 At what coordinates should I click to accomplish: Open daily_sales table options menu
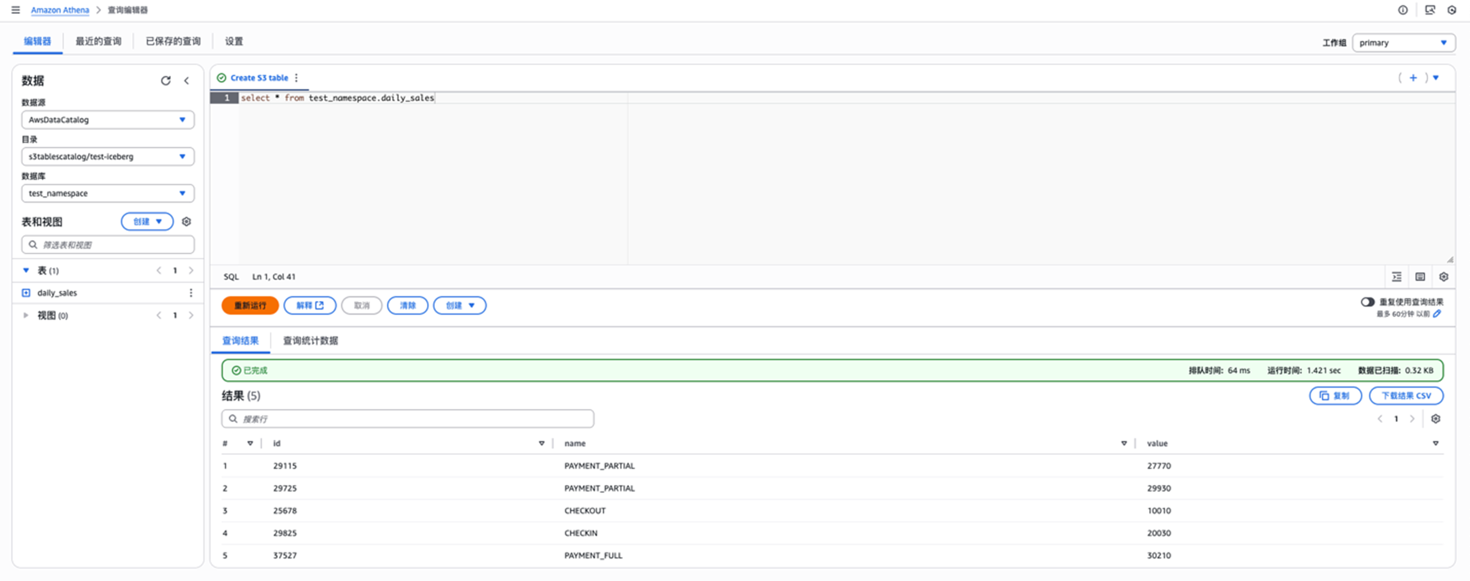(190, 293)
